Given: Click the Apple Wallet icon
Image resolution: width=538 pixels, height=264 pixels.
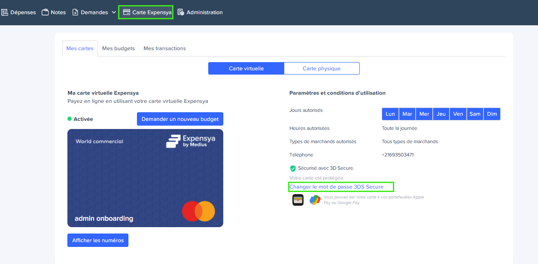Looking at the screenshot, I should coord(298,200).
